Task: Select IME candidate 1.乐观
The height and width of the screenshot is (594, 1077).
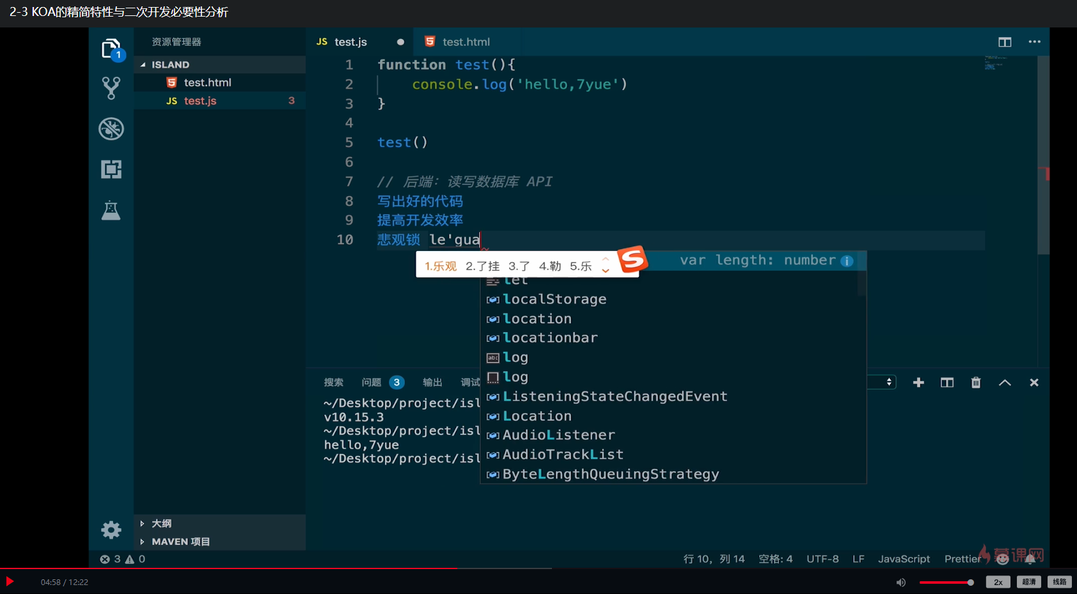Action: coord(441,266)
